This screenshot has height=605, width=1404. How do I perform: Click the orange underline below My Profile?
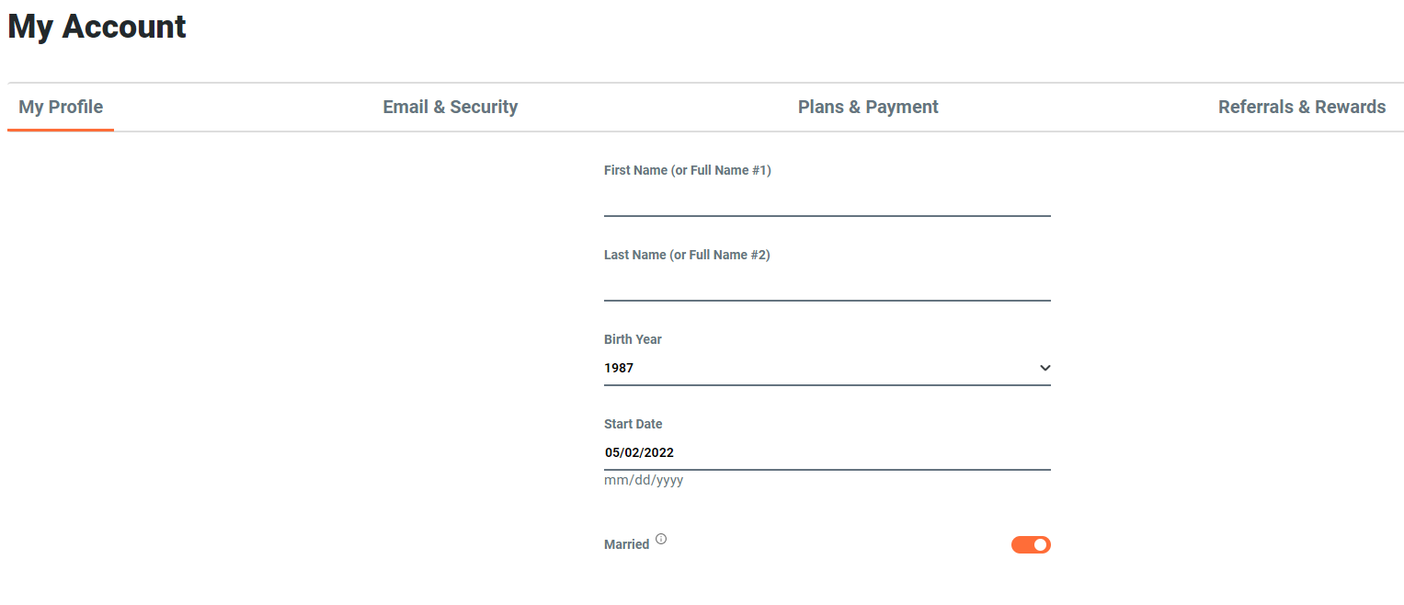tap(61, 130)
